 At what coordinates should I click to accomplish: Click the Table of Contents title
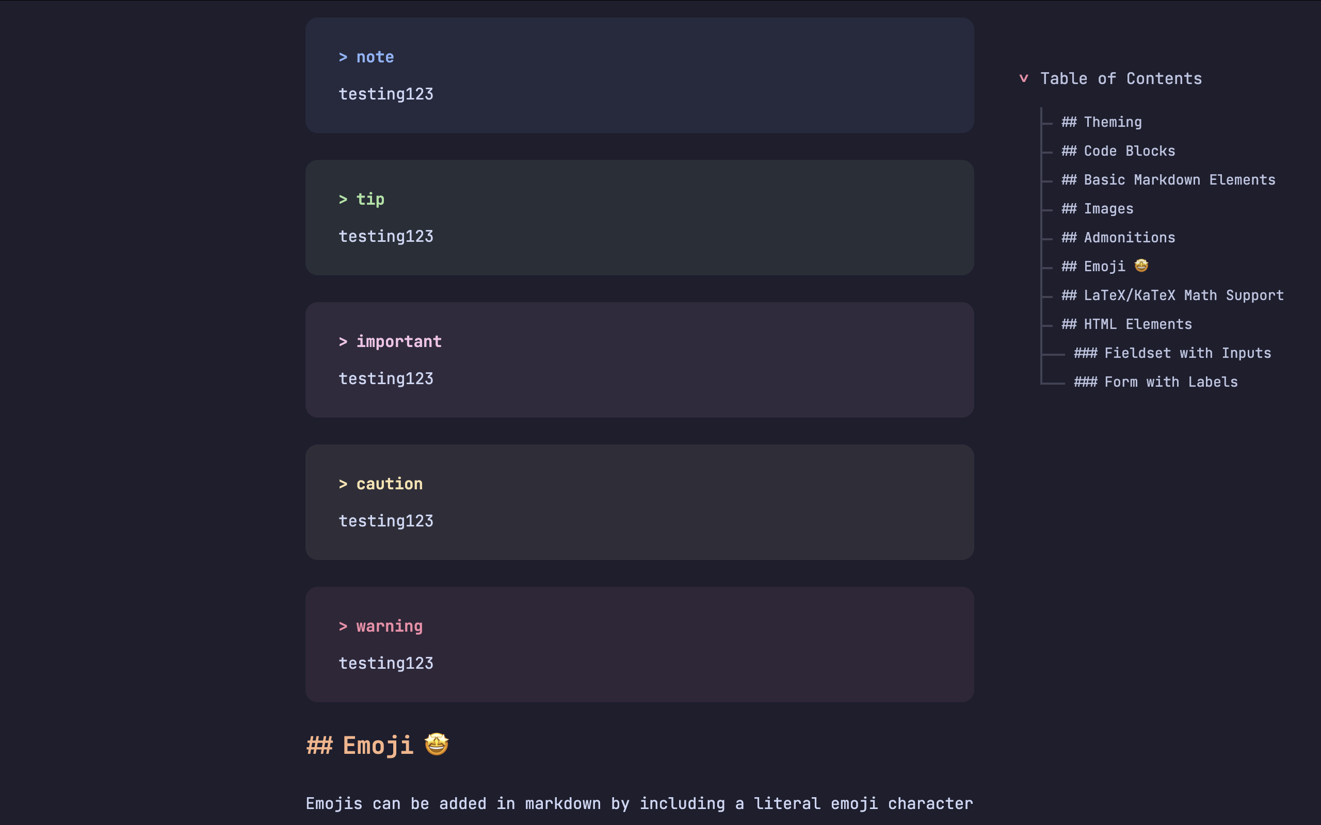coord(1121,78)
